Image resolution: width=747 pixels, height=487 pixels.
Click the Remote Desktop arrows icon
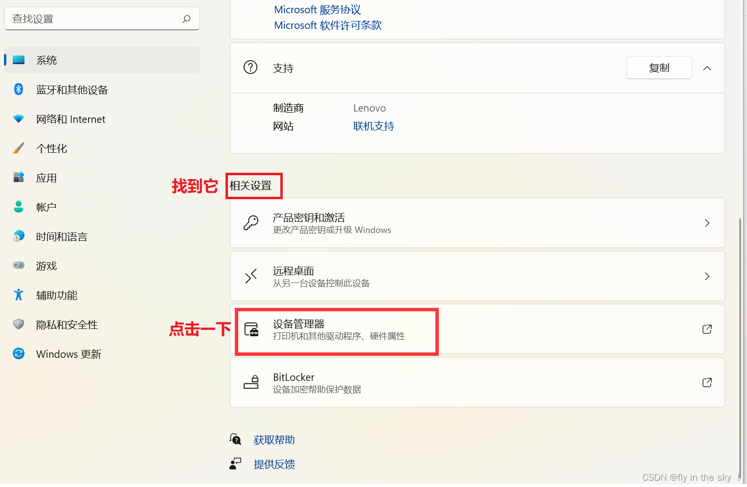[x=251, y=276]
